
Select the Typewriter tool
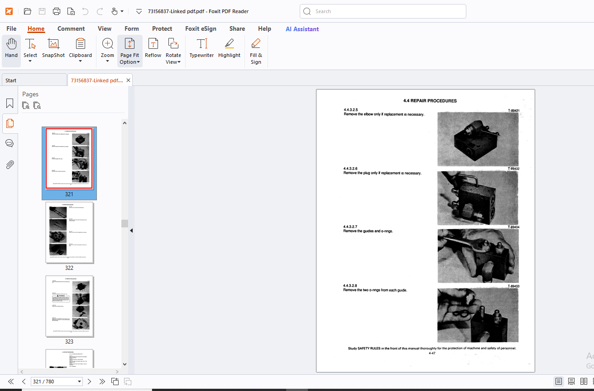(x=201, y=49)
